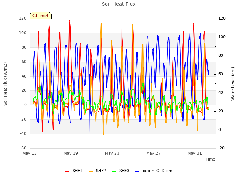Toggle the SHF1 legend entry
This screenshot has width=238, height=178.
point(74,171)
